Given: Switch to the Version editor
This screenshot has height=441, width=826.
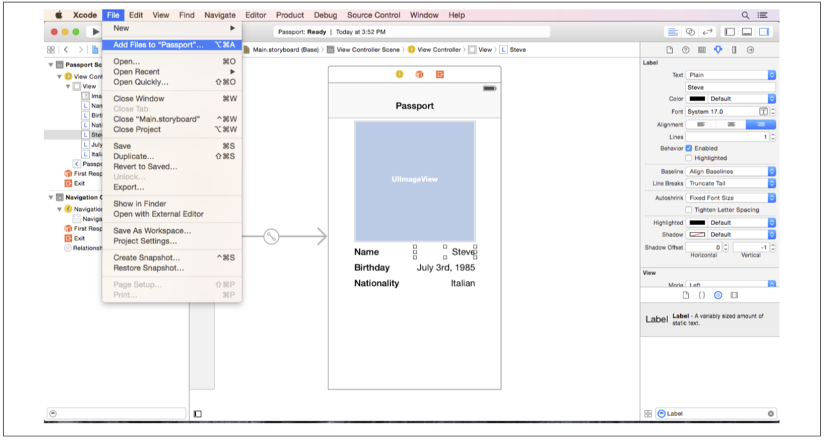Looking at the screenshot, I should [x=707, y=32].
